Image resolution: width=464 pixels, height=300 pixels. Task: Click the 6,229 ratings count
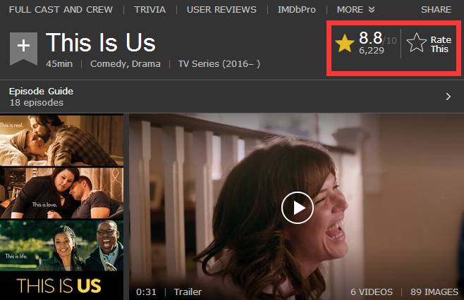click(372, 50)
